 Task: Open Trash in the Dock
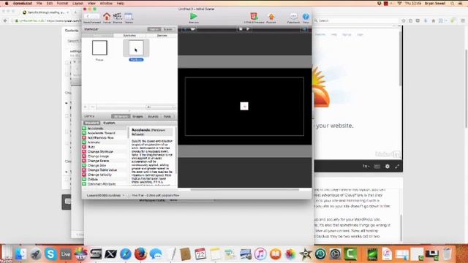(447, 254)
